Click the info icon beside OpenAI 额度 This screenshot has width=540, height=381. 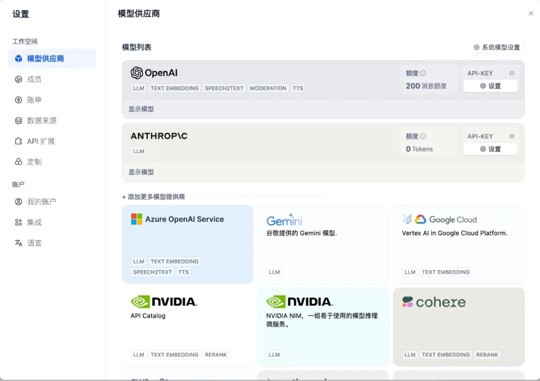(x=423, y=73)
